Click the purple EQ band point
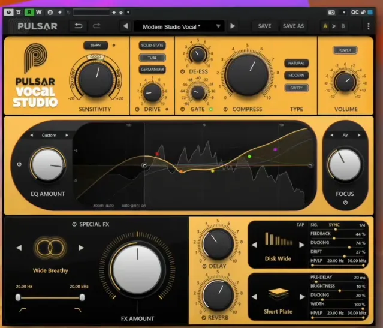Image resolution: width=383 pixels, height=328 pixels. pos(275,149)
